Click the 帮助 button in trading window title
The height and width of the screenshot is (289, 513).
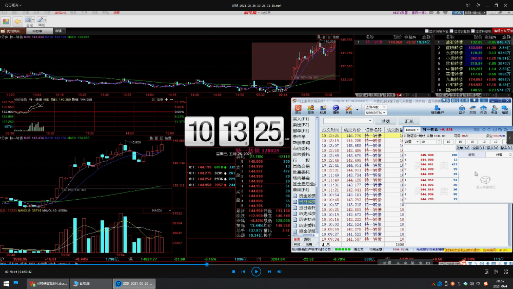pyautogui.click(x=446, y=101)
